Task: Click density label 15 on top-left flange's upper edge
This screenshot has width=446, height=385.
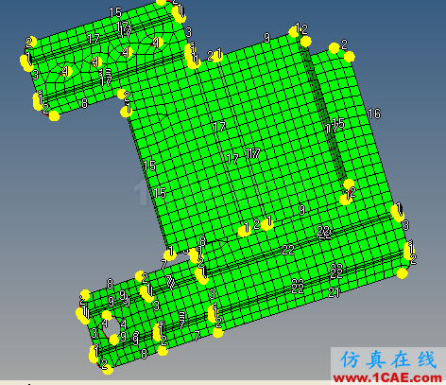Action: tap(115, 12)
